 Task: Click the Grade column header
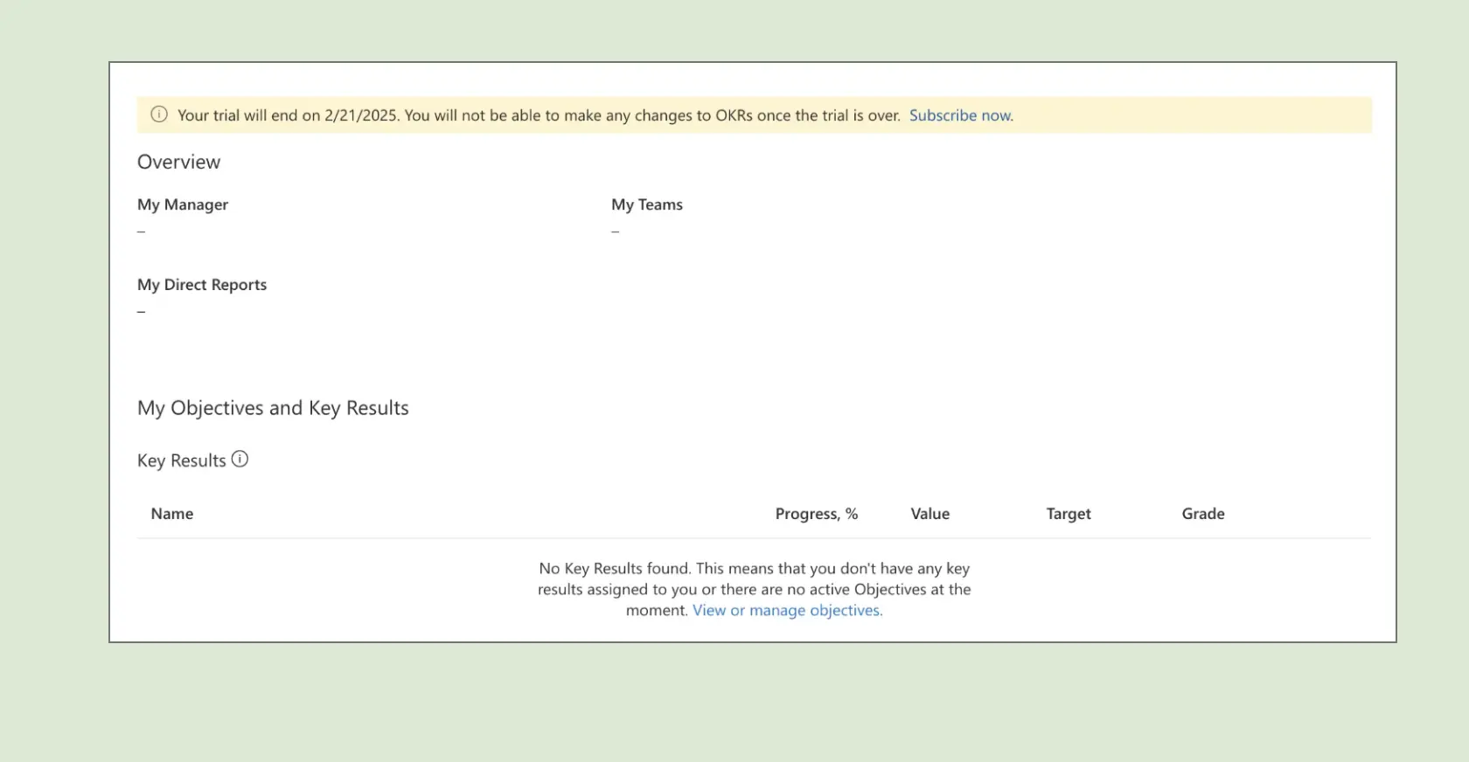tap(1203, 514)
